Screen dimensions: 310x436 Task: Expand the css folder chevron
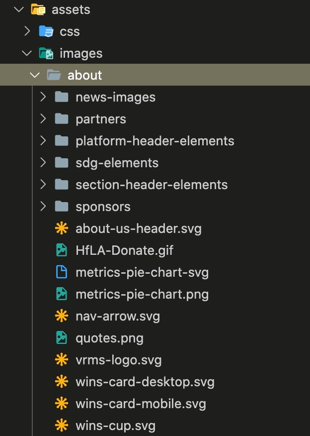tap(27, 31)
